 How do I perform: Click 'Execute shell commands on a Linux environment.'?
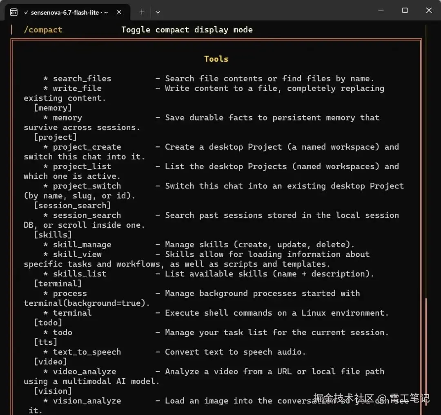[277, 313]
